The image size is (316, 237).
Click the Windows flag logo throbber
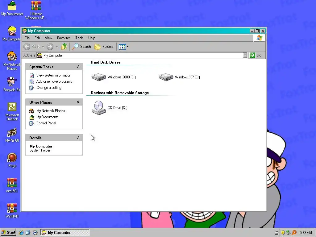[x=259, y=38]
